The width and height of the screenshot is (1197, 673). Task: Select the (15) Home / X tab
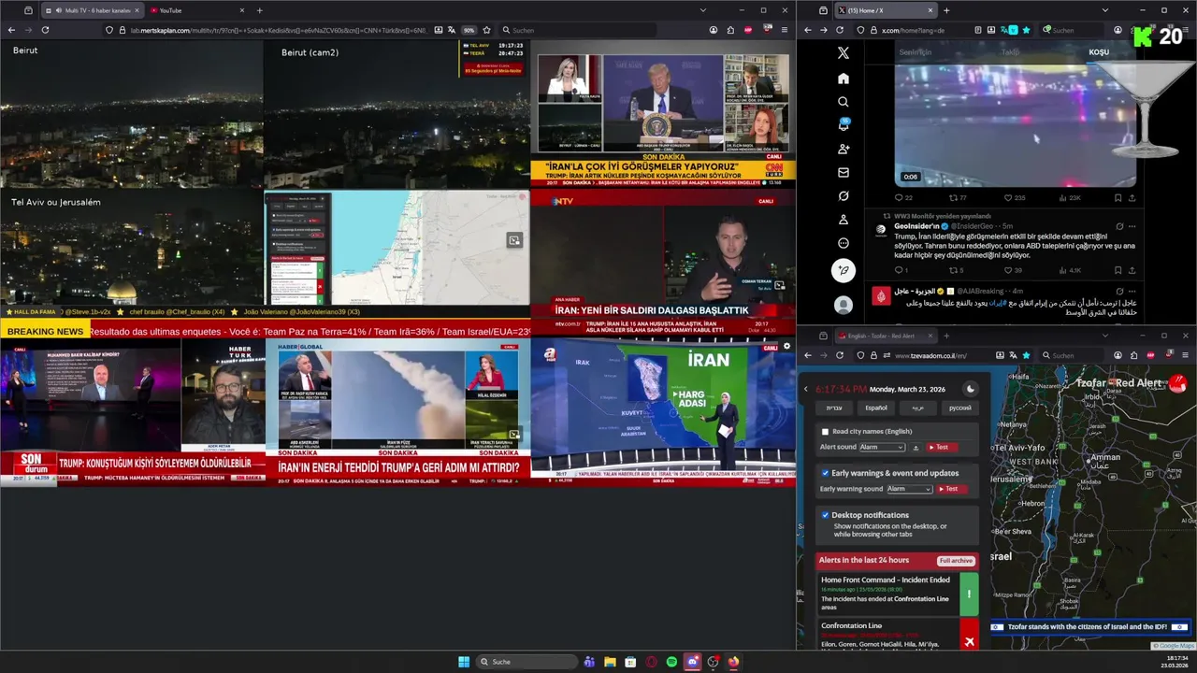(x=885, y=10)
